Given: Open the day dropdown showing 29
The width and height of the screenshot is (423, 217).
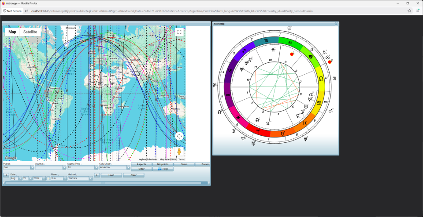Looking at the screenshot, I should tap(28, 178).
